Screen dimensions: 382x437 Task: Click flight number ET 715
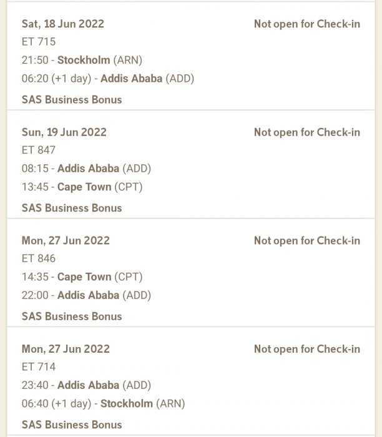point(39,42)
